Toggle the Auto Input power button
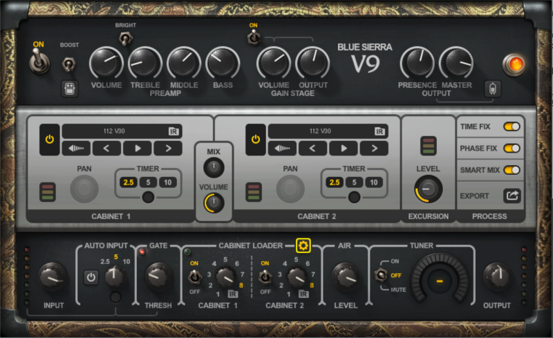553x338 pixels. click(x=91, y=277)
